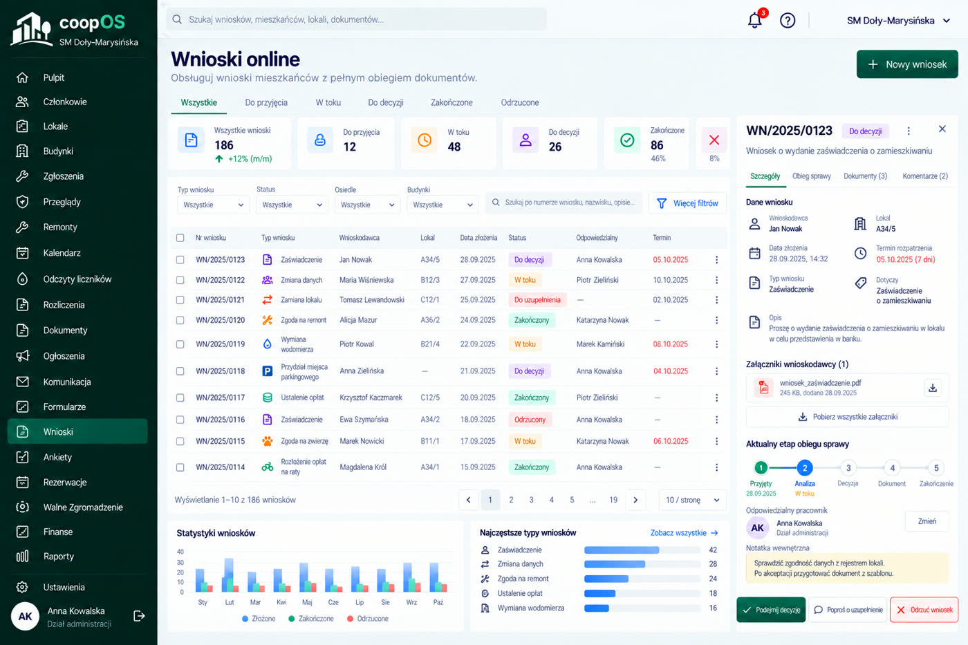This screenshot has height=645, width=968.
Task: Click the Nowy wniosek button
Action: [x=907, y=64]
